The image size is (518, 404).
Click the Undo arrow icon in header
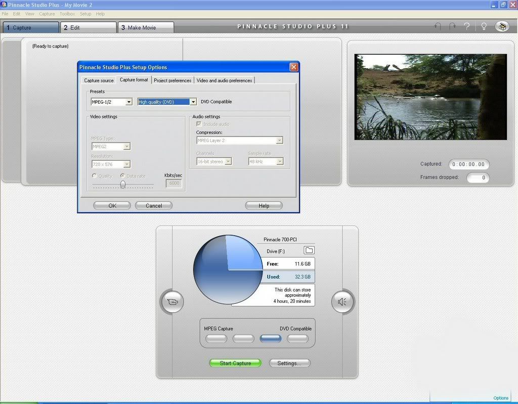438,26
